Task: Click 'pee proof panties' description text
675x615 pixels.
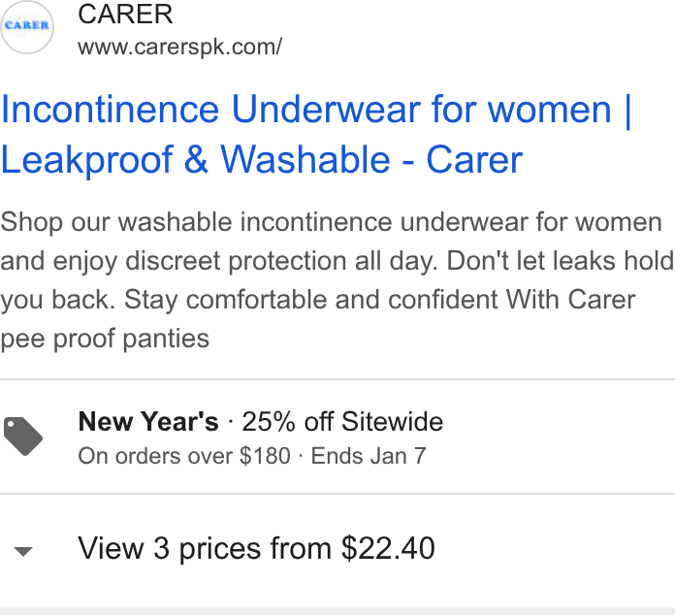Action: pyautogui.click(x=105, y=339)
